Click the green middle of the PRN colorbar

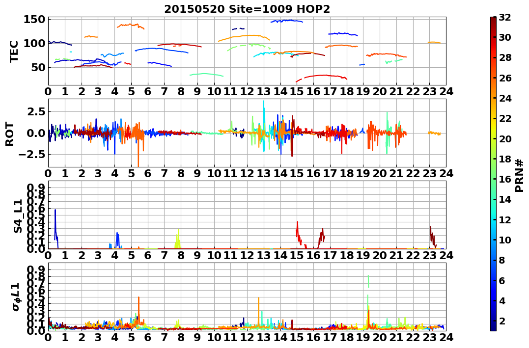pos(493,174)
